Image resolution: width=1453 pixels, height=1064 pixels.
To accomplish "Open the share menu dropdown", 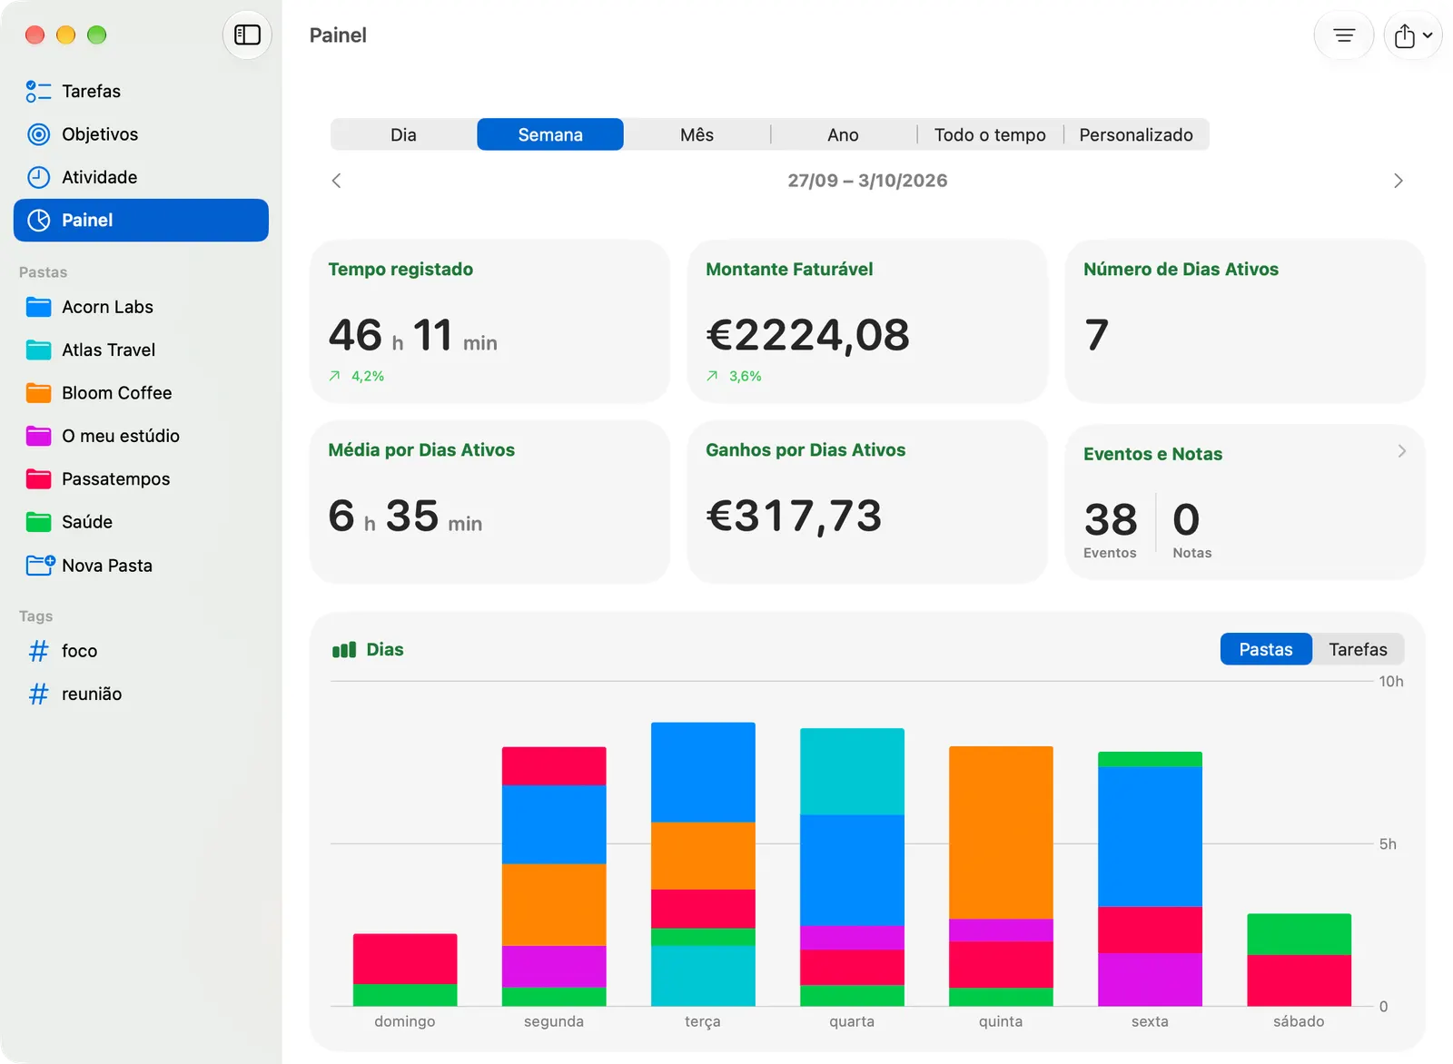I will 1413,35.
